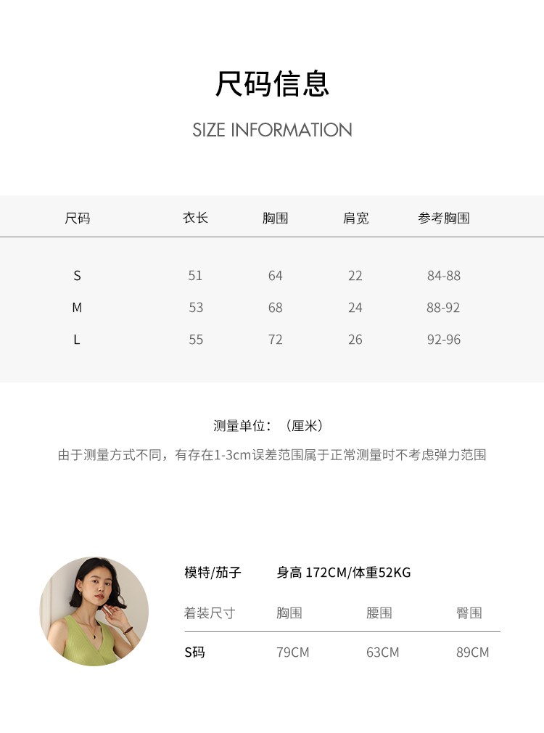The width and height of the screenshot is (544, 733).
Task: Click the 测量单位 (厘米) note
Action: pyautogui.click(x=268, y=426)
